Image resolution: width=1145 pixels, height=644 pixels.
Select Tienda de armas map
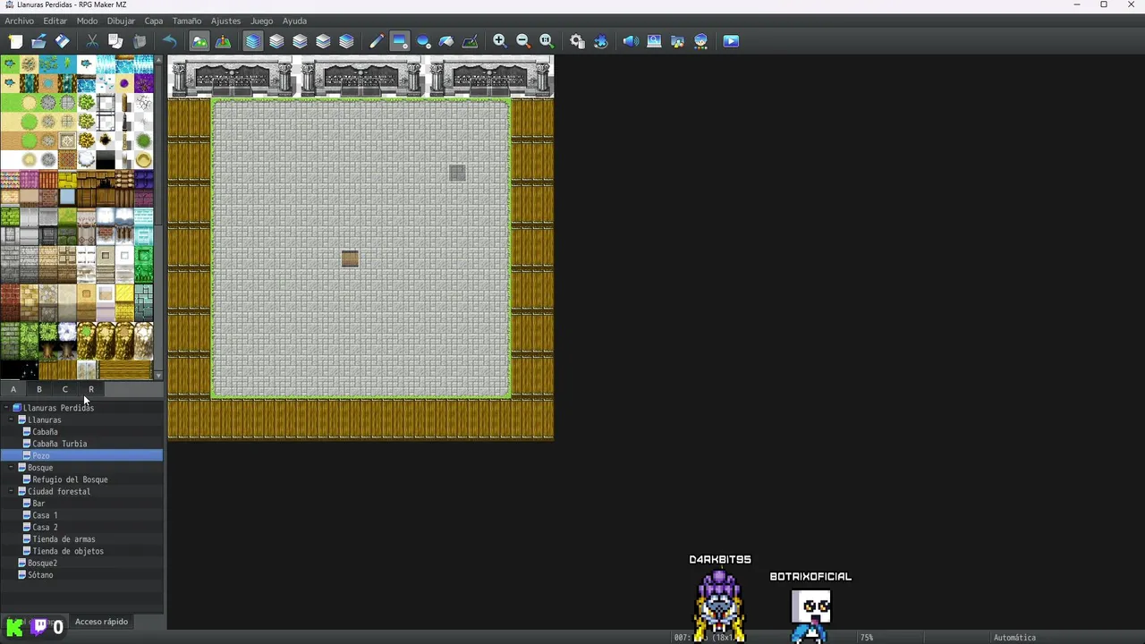pyautogui.click(x=64, y=539)
